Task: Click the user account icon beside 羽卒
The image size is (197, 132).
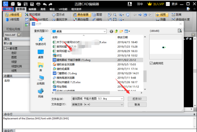Action: (x=130, y=4)
